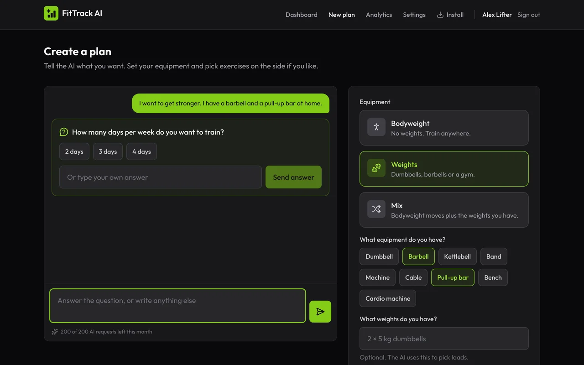Click the FitTrack AI logo icon
Viewport: 584px width, 365px height.
pyautogui.click(x=51, y=13)
